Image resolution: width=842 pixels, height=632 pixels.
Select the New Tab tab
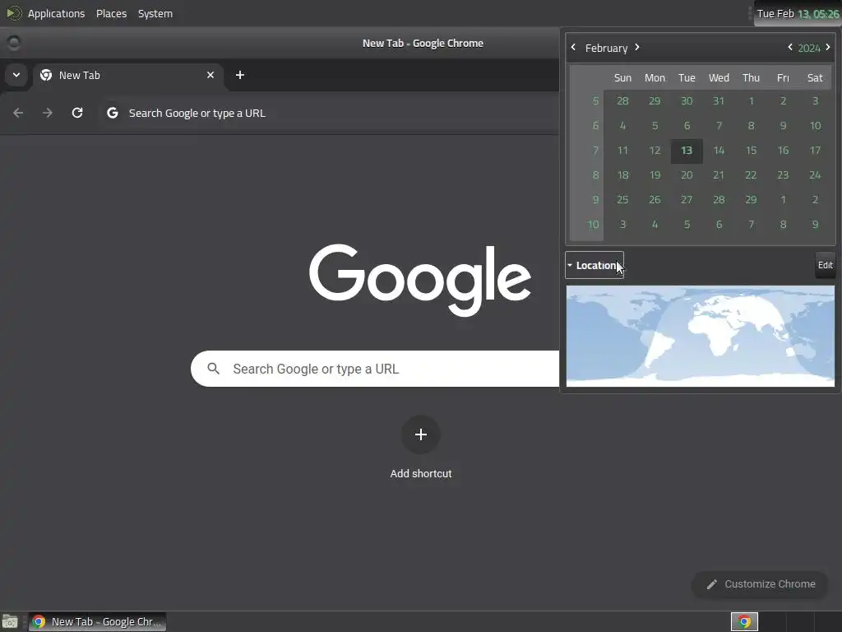tap(127, 75)
